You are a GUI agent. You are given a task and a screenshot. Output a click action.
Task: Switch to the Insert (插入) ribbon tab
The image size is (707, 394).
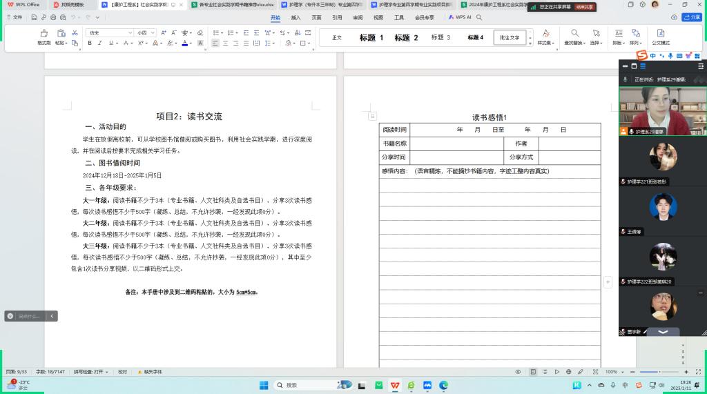296,17
